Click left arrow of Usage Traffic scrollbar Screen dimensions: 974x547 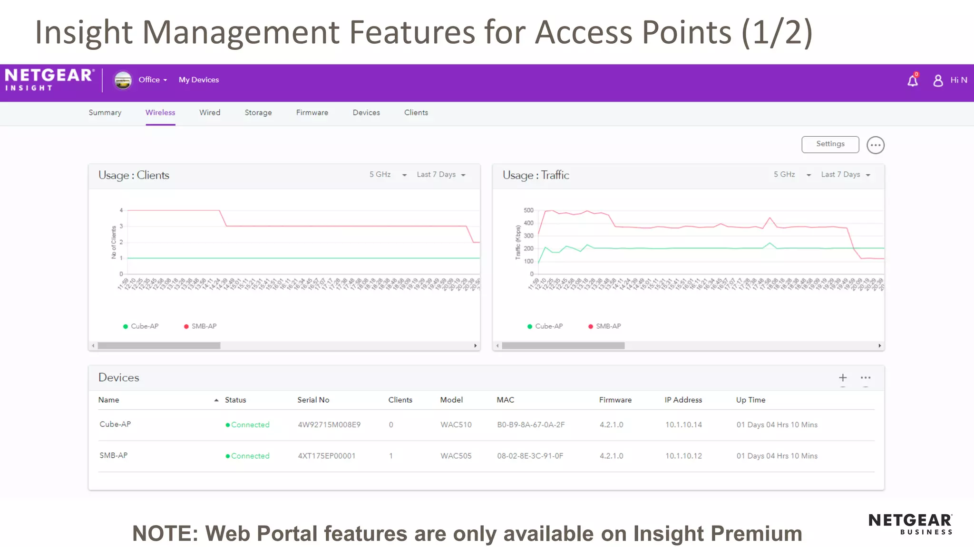(x=497, y=346)
